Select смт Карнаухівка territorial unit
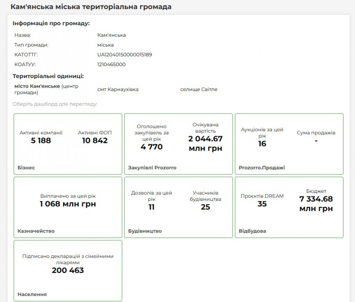Viewport: 355px width, 302px height. (118, 89)
